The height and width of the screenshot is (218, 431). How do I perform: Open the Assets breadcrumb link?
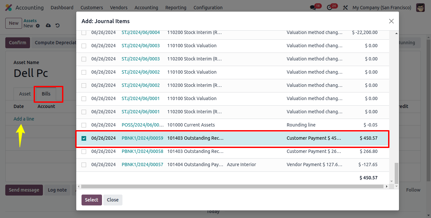click(30, 20)
